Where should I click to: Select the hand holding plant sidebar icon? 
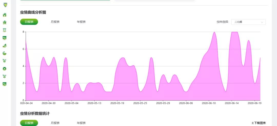point(5,46)
